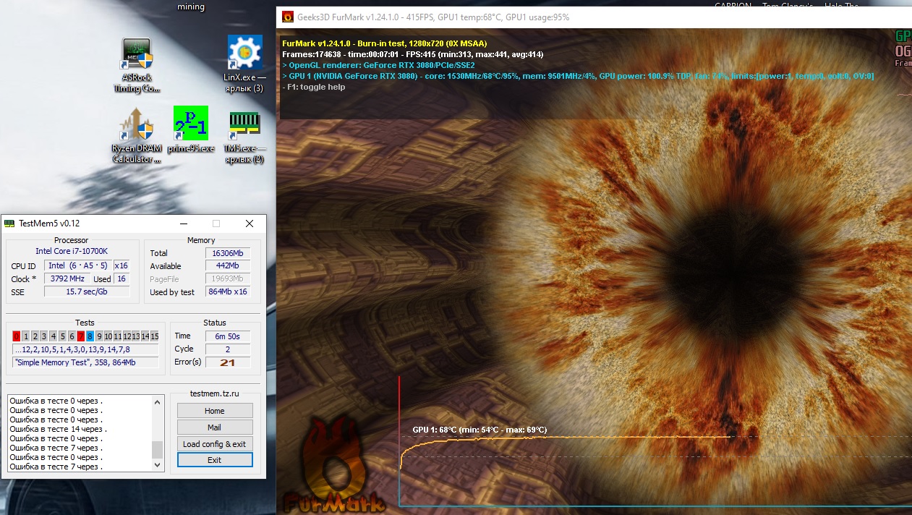Screen dimensions: 912x515
Task: Click Load config & exit button
Action: pyautogui.click(x=215, y=444)
